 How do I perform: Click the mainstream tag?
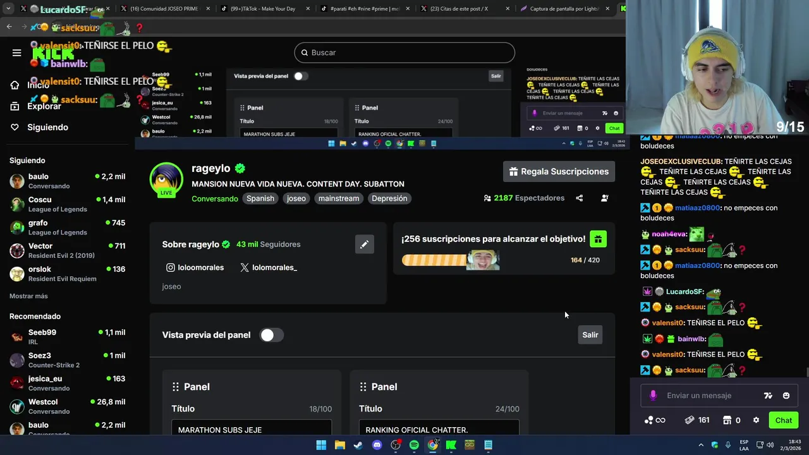click(339, 198)
